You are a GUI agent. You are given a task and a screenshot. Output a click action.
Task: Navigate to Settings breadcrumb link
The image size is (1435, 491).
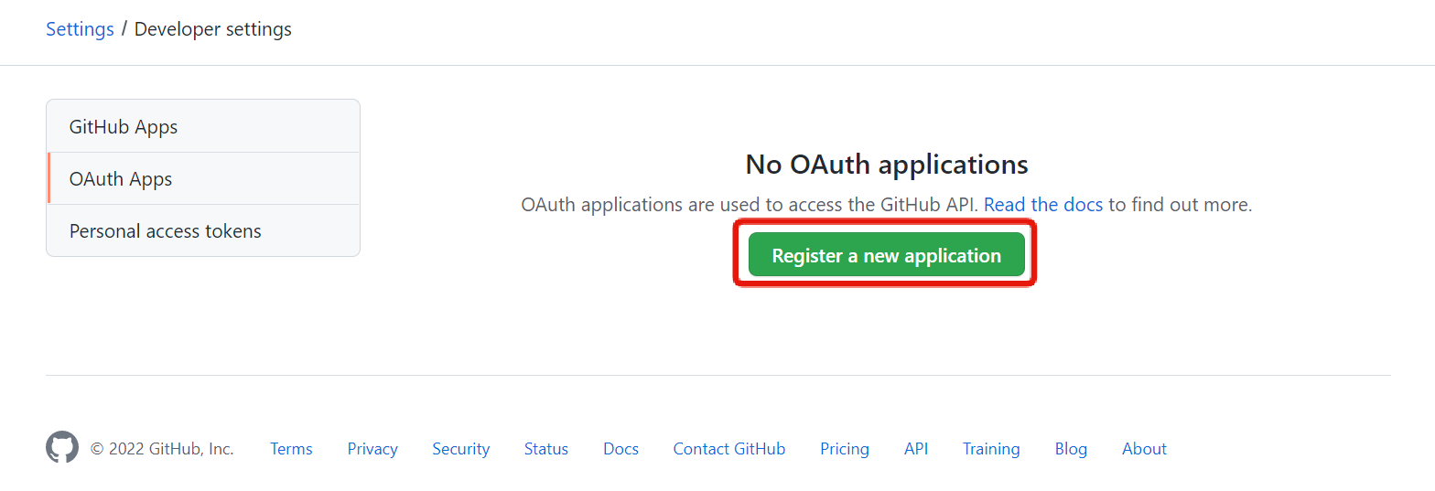80,28
